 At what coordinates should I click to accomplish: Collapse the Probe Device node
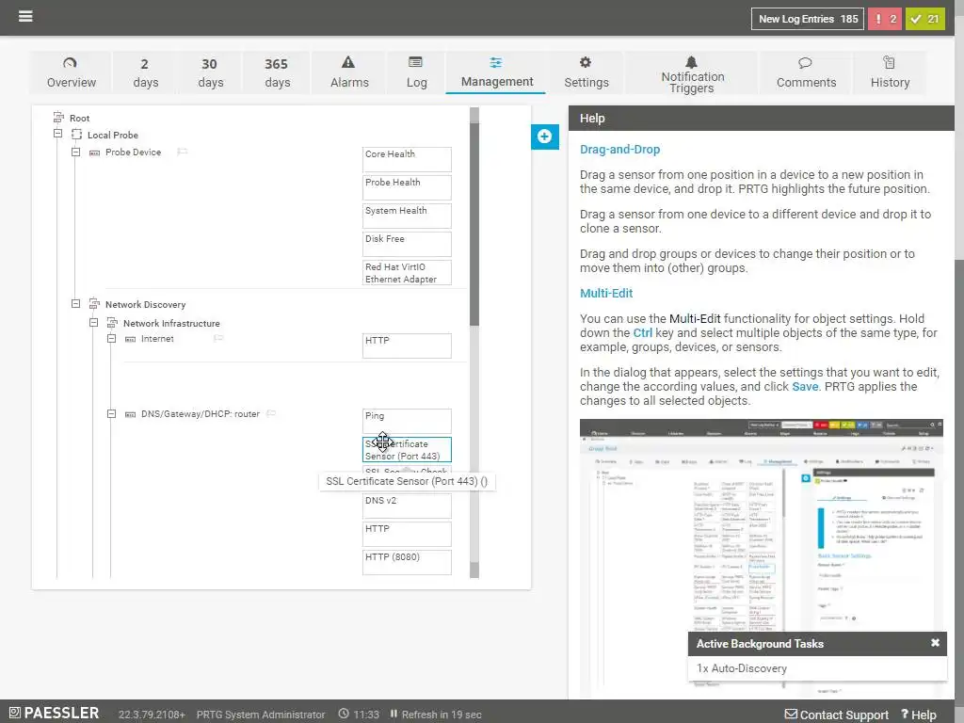75,152
